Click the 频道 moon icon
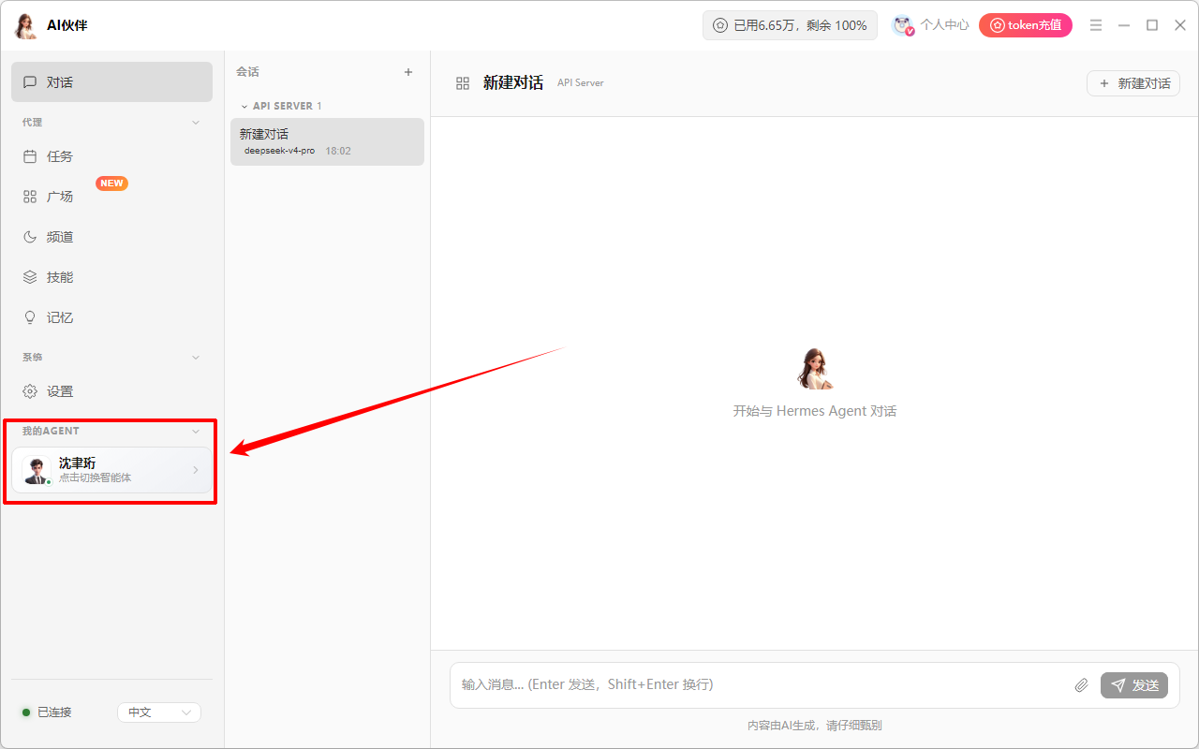The image size is (1199, 749). [x=30, y=237]
